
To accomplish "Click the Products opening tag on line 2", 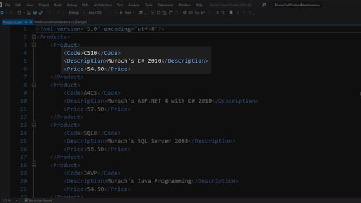I will pos(54,37).
